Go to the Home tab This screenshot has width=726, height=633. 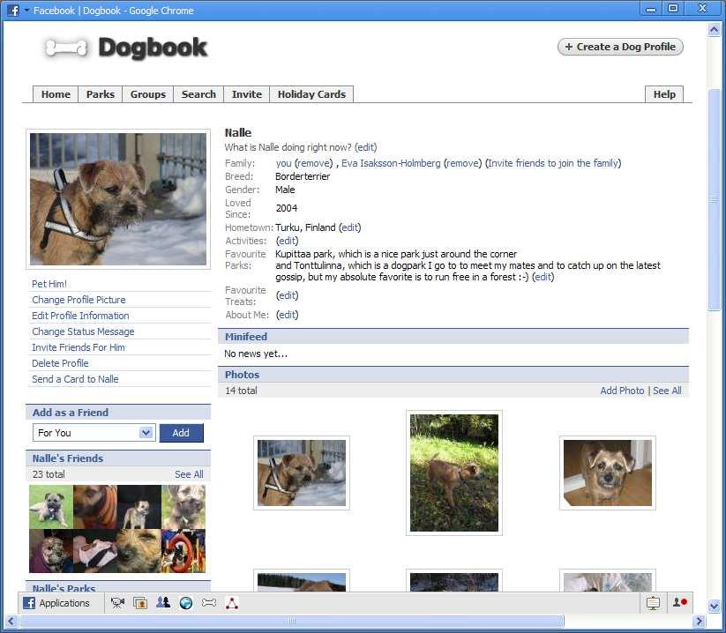point(56,94)
